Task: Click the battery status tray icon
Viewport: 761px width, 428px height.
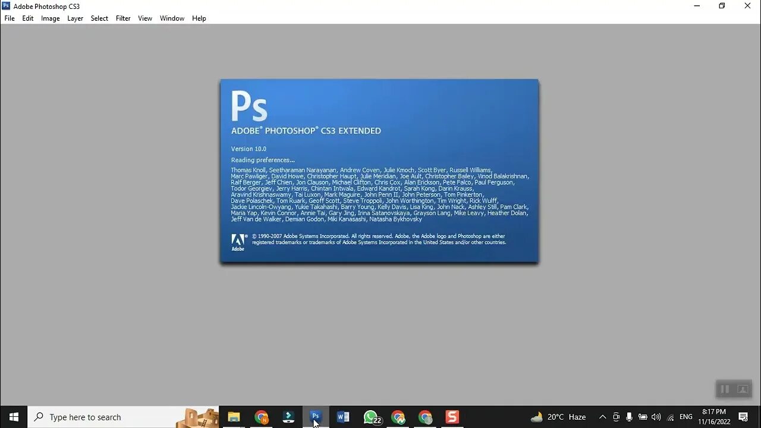Action: (x=643, y=417)
